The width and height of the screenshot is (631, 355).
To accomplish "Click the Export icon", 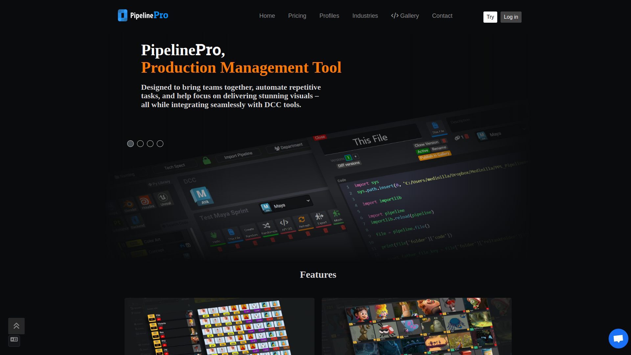I will coord(318,217).
